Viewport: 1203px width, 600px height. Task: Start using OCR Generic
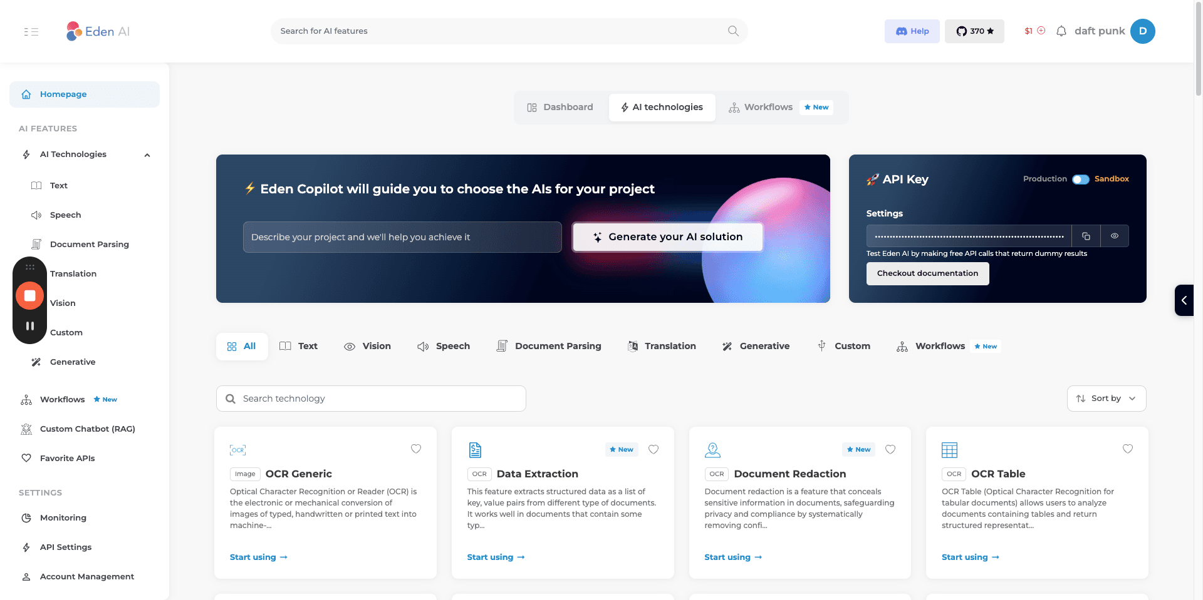click(x=259, y=557)
